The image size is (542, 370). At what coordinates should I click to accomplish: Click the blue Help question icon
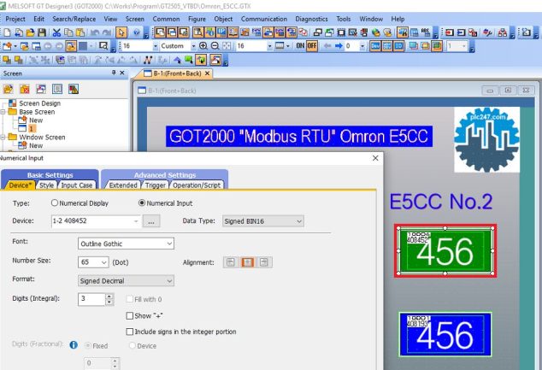[137, 32]
